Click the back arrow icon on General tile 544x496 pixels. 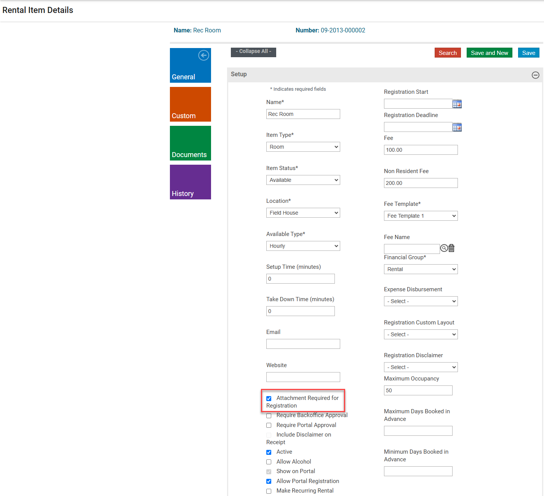[203, 55]
